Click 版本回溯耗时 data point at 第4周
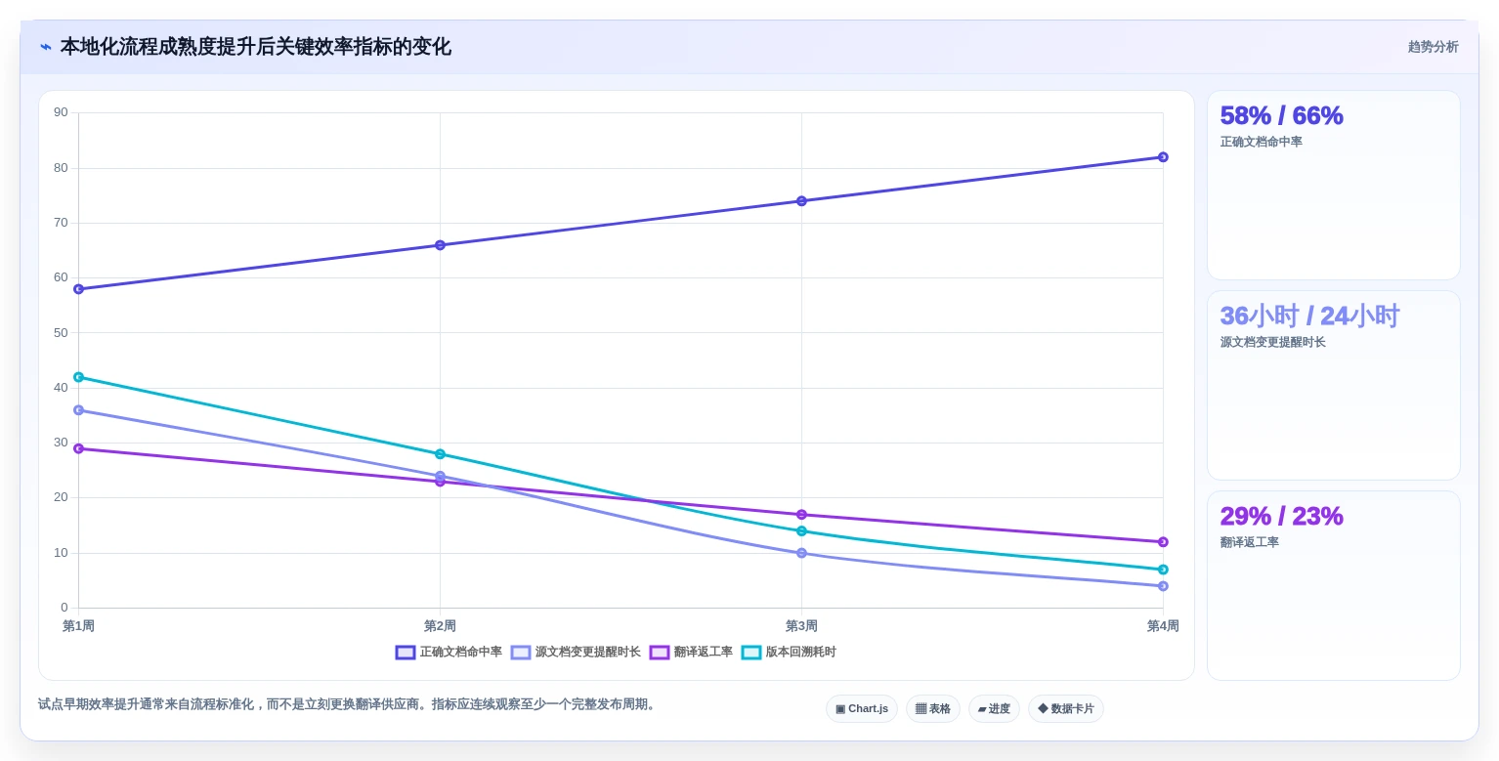 pos(1163,570)
